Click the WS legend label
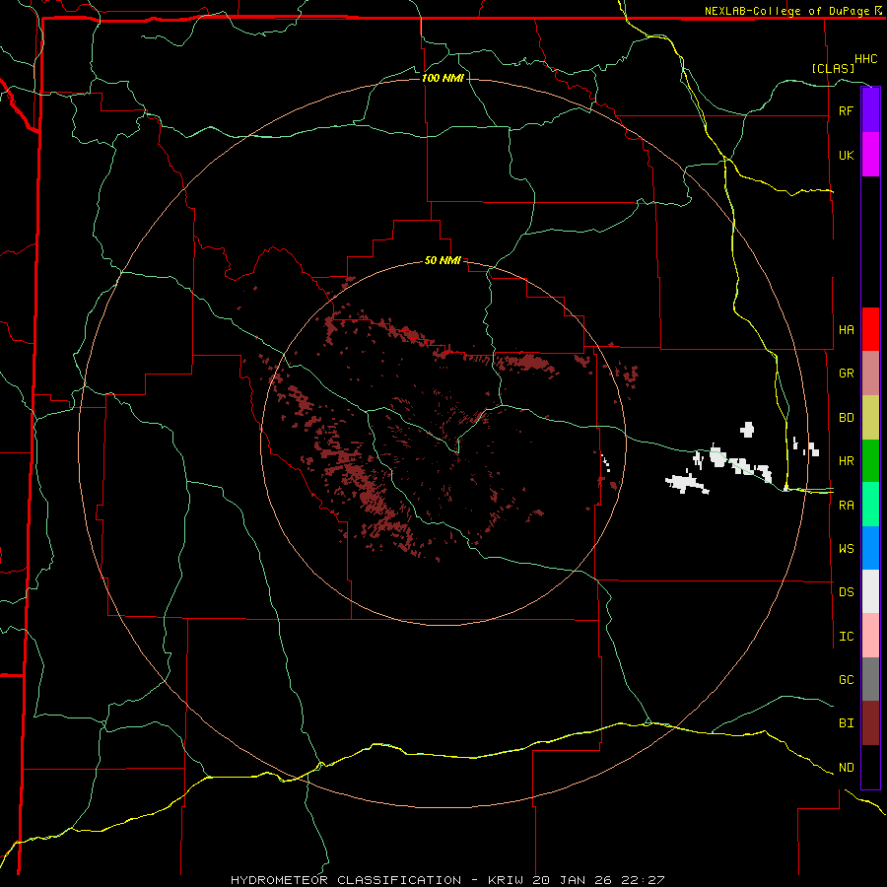Viewport: 887px width, 887px height. point(846,548)
